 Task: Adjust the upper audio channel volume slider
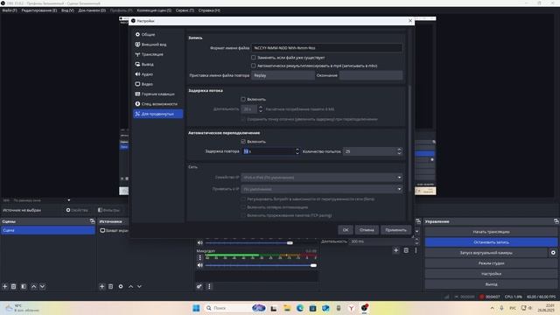[x=261, y=243]
